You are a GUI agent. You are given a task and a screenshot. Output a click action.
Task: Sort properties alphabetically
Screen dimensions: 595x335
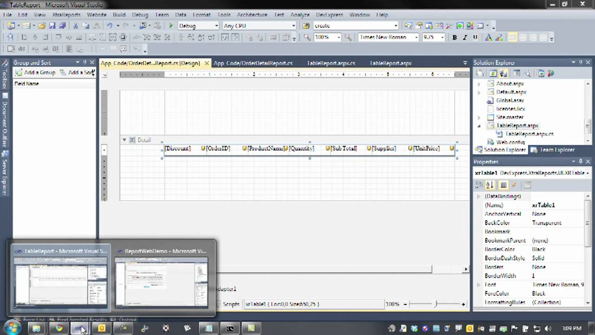[x=489, y=185]
